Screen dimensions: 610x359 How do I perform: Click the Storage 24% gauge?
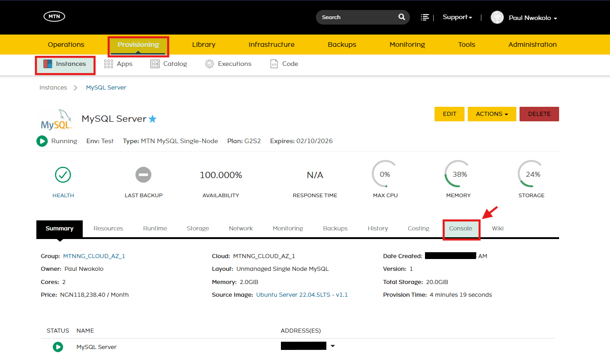[x=531, y=175]
